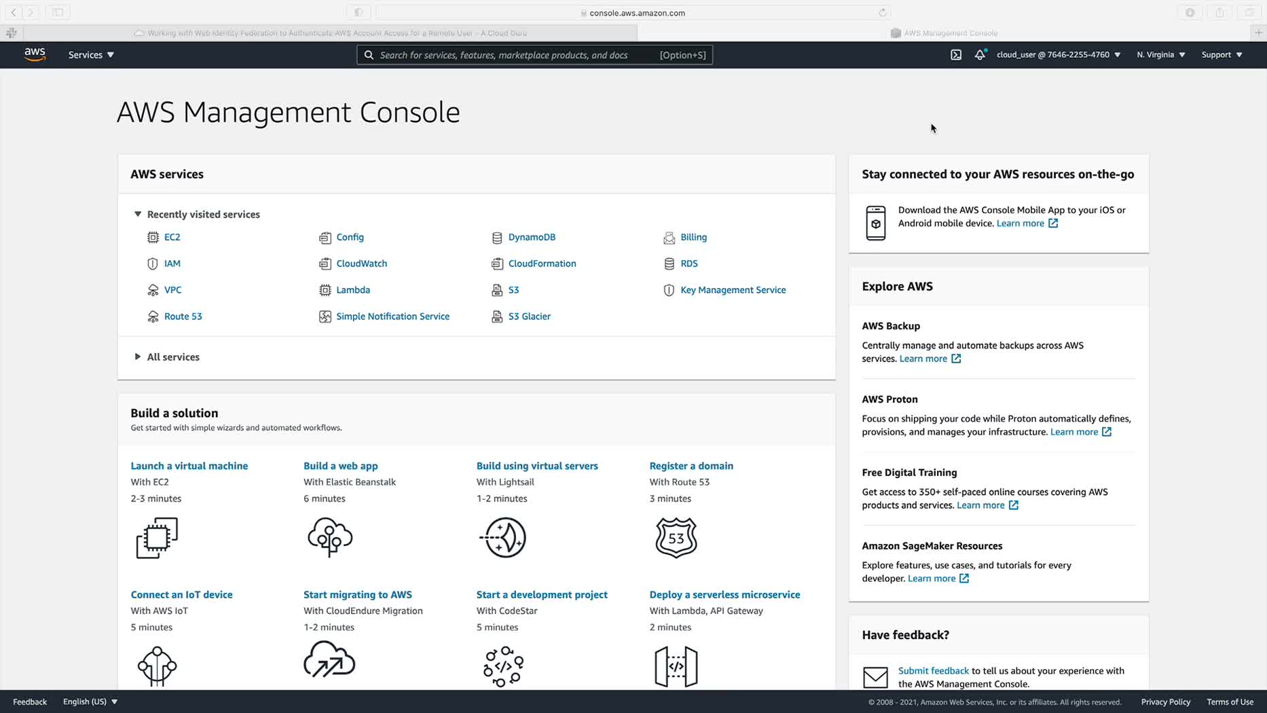
Task: Click the Lightsail compass icon
Action: click(503, 538)
